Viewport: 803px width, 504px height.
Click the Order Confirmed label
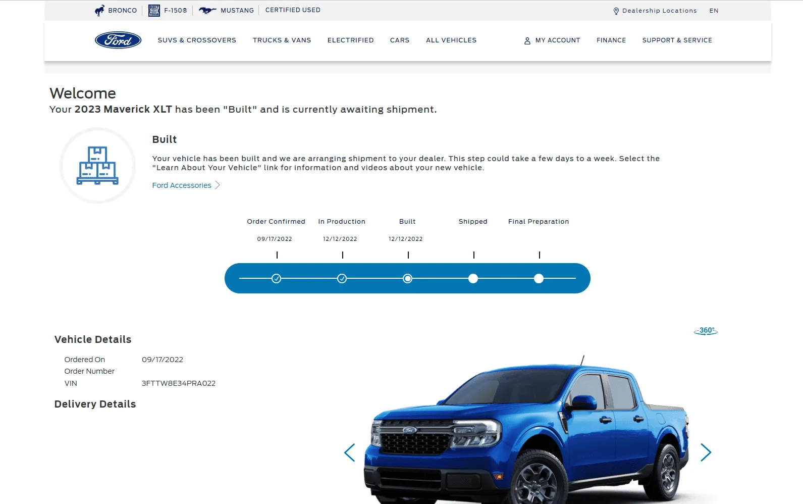click(276, 222)
